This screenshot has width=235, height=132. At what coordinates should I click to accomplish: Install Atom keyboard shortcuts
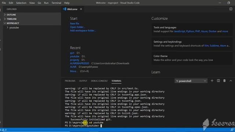tap(223, 45)
